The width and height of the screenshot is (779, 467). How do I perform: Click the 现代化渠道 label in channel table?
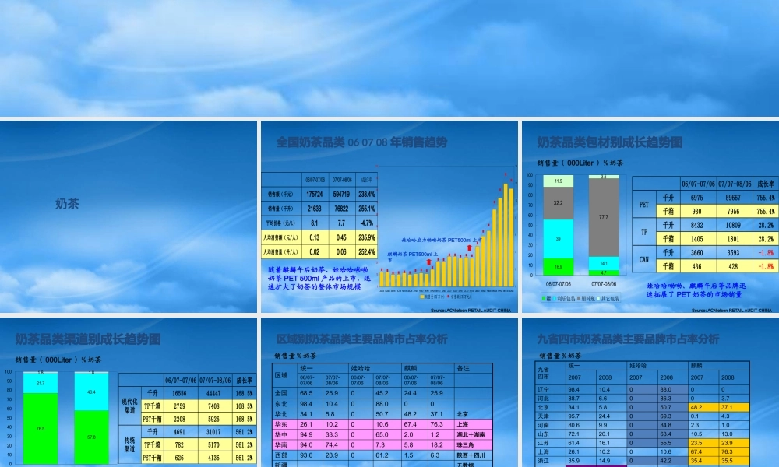click(130, 406)
